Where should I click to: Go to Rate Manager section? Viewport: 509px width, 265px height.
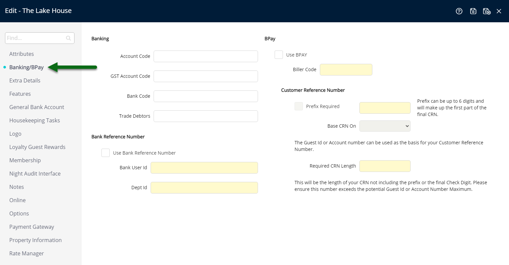coord(27,253)
